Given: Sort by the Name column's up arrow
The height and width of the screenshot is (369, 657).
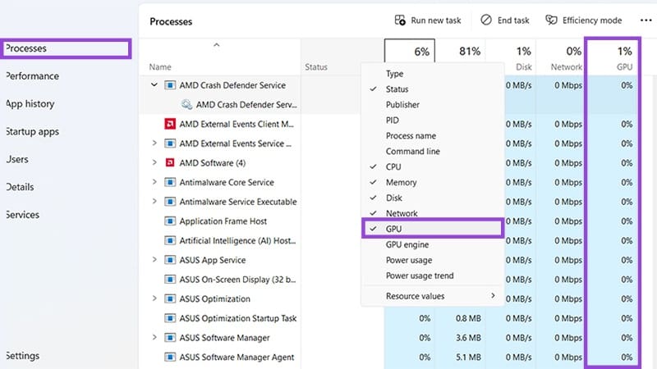Looking at the screenshot, I should click(216, 45).
